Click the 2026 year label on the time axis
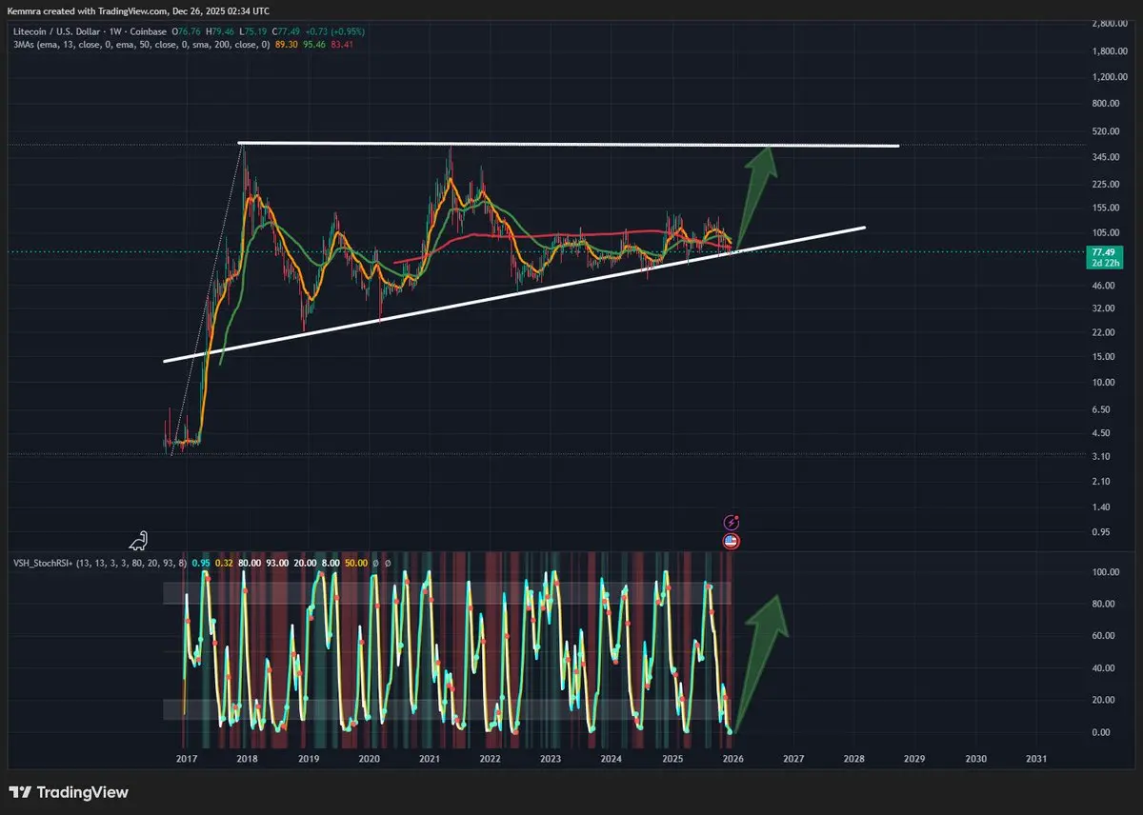 pyautogui.click(x=732, y=759)
